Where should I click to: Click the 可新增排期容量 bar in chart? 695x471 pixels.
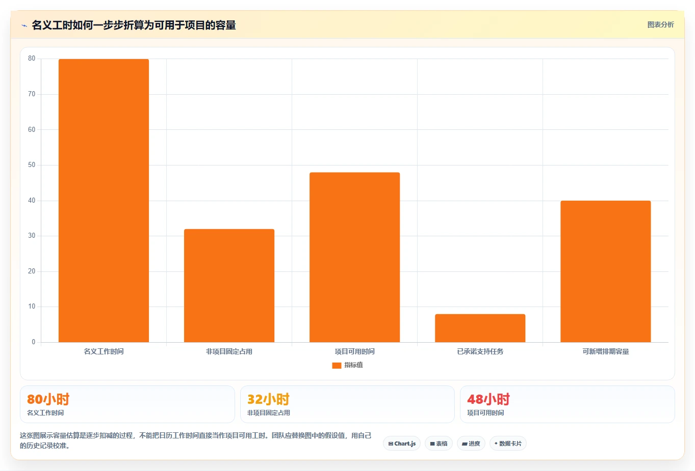[x=605, y=271]
